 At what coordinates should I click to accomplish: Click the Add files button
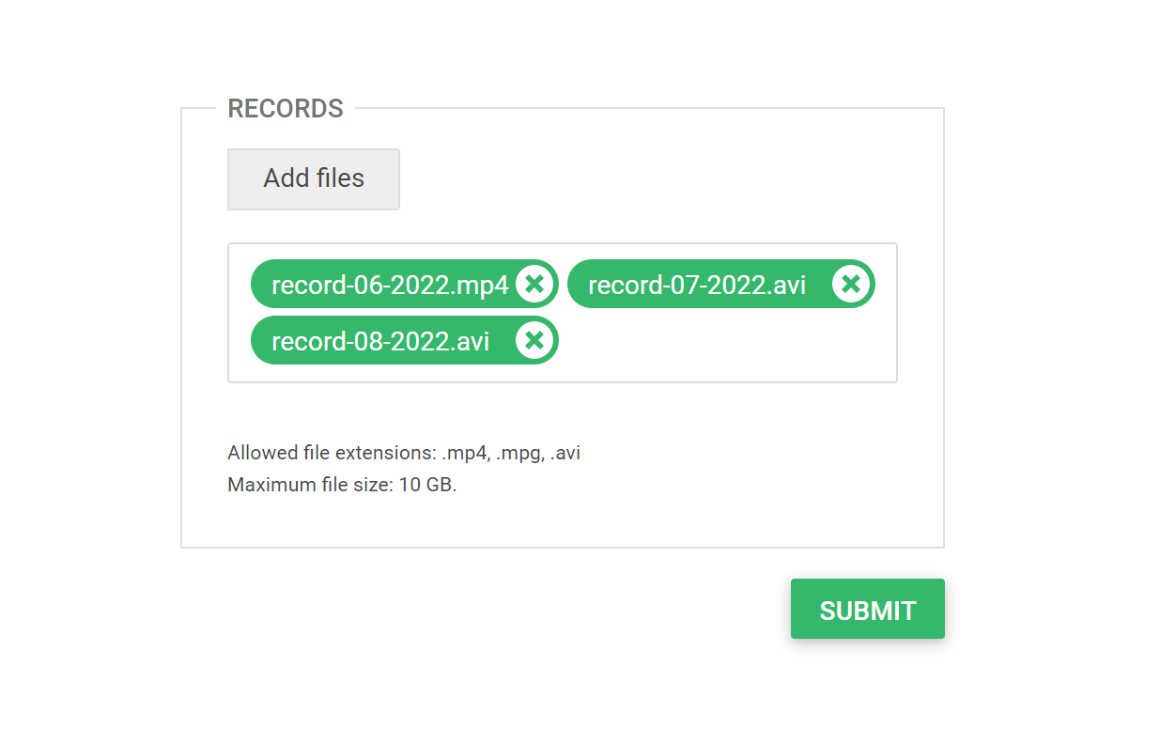tap(314, 178)
